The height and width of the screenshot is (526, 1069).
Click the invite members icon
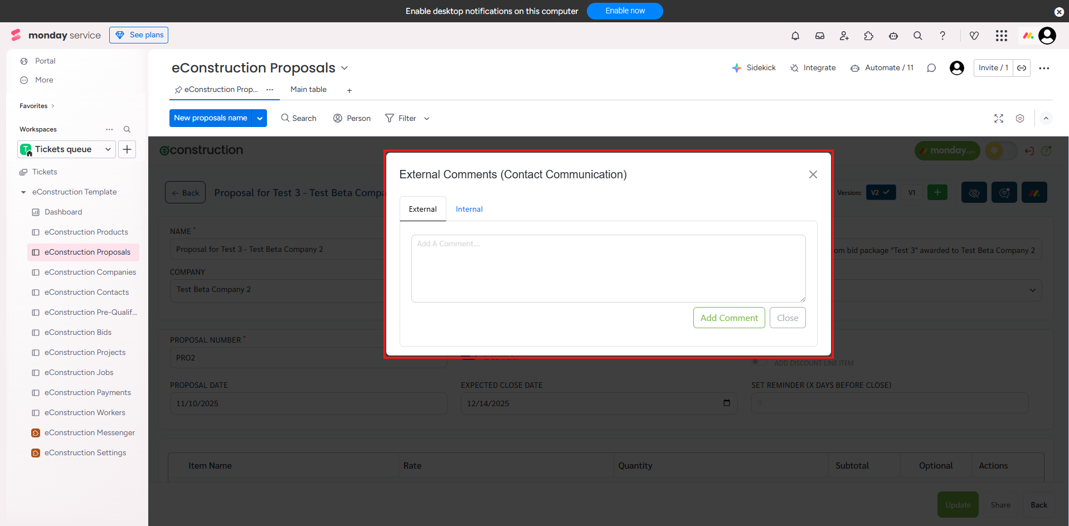pyautogui.click(x=844, y=36)
